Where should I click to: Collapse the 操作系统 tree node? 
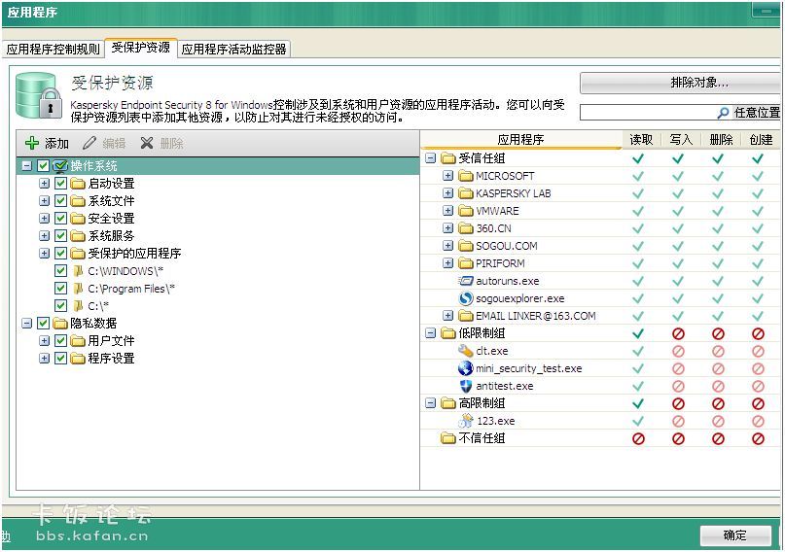[27, 166]
